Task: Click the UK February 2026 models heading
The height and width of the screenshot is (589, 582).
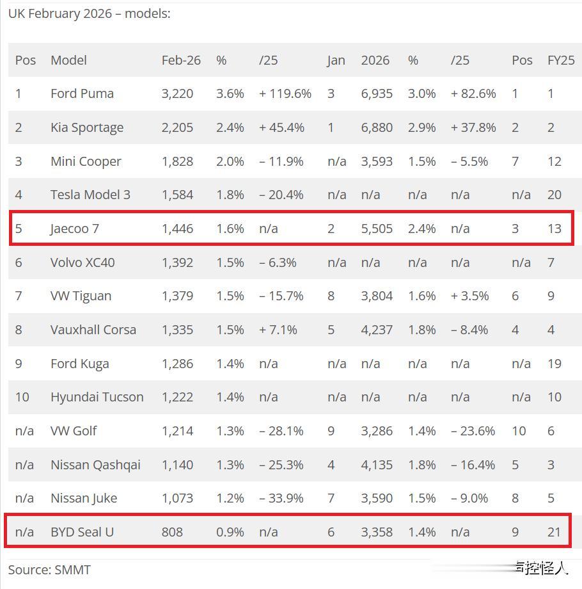Action: click(89, 13)
